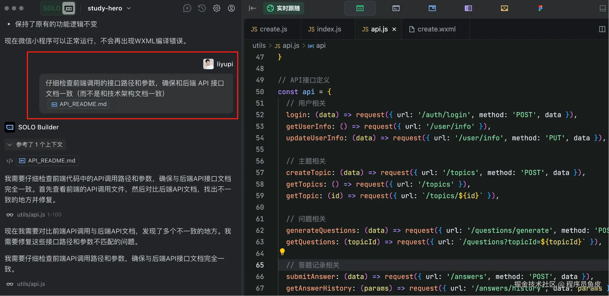Open API_README.md in the referenced context list

pyautogui.click(x=47, y=161)
